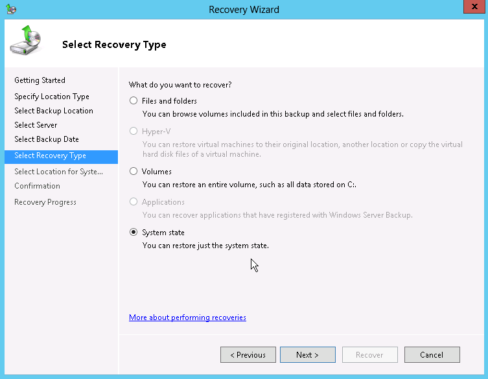Navigate to the Select Server step
Image resolution: width=488 pixels, height=379 pixels.
36,125
